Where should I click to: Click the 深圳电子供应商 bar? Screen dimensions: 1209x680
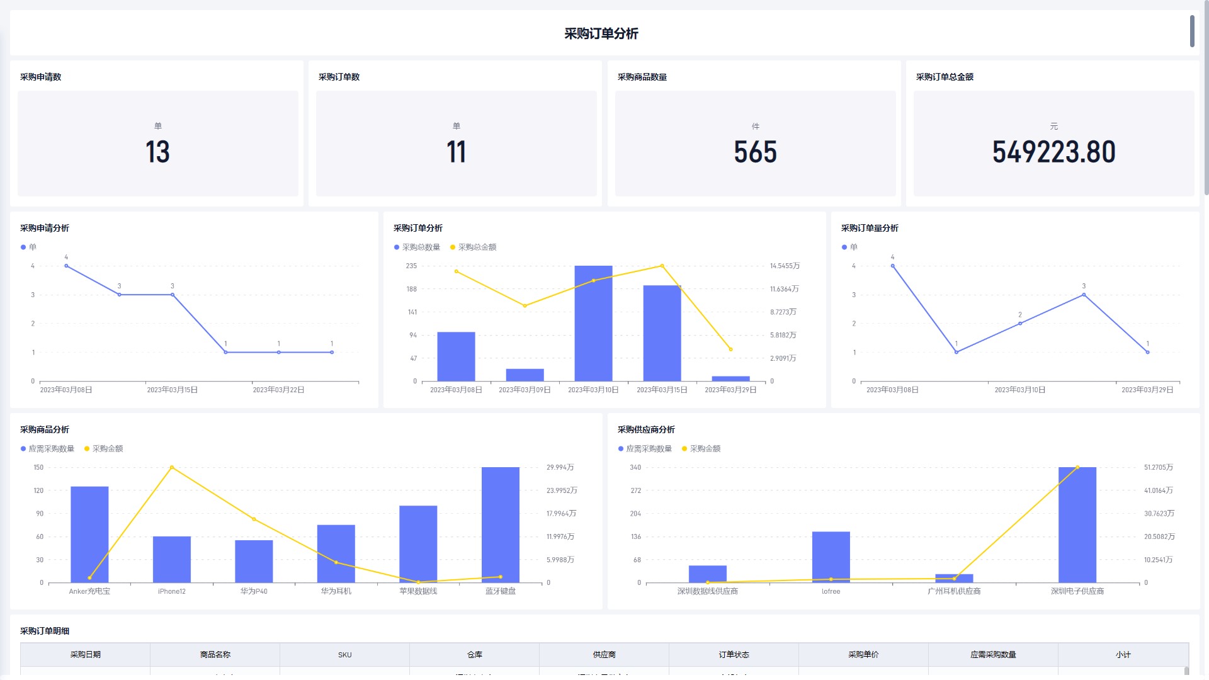(1077, 524)
